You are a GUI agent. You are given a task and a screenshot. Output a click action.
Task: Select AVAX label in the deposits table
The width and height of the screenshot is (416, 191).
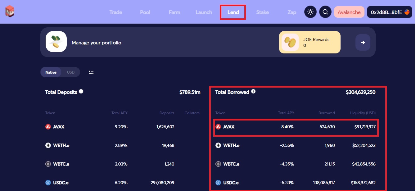pyautogui.click(x=59, y=127)
